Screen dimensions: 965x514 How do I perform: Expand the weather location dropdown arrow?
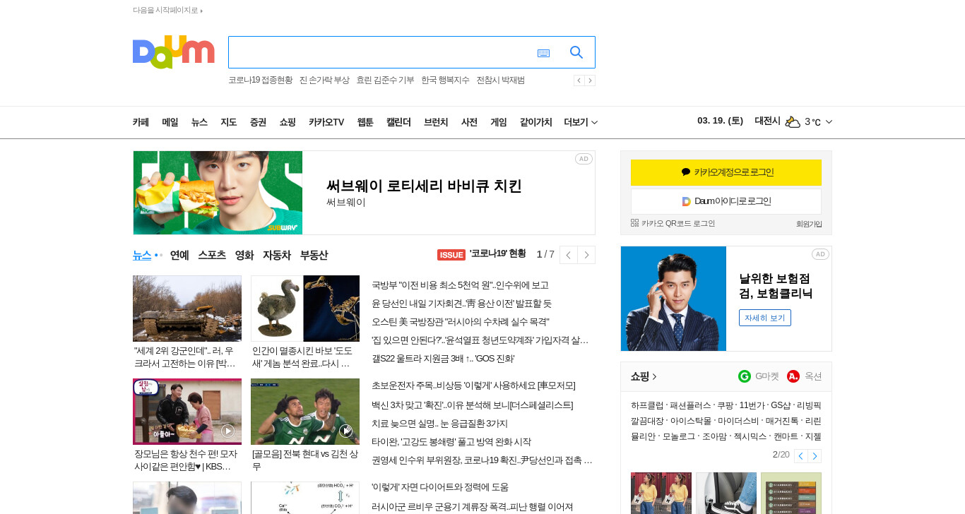[829, 122]
